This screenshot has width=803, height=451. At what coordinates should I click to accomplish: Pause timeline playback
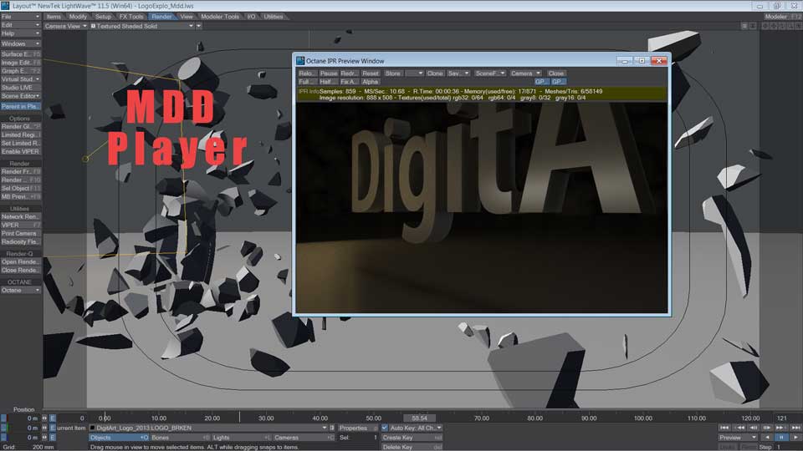[780, 437]
